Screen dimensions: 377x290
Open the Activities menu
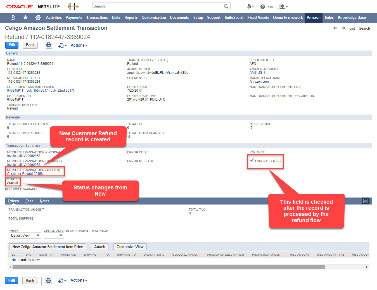(54, 17)
